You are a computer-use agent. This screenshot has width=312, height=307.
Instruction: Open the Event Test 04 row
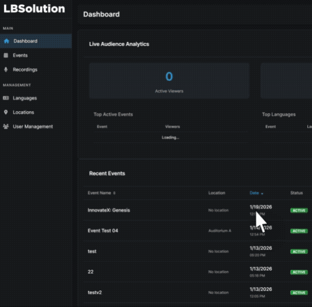[x=197, y=231]
